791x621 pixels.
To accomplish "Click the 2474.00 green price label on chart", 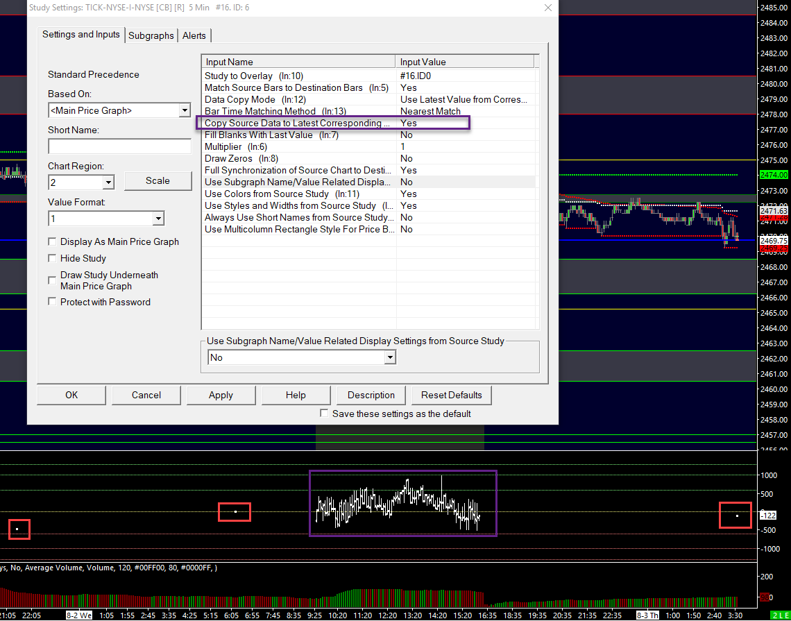I will point(774,175).
